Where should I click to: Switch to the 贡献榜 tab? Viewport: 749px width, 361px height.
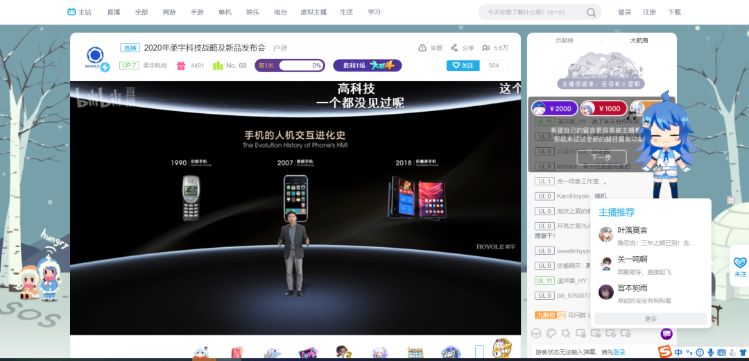pyautogui.click(x=565, y=40)
